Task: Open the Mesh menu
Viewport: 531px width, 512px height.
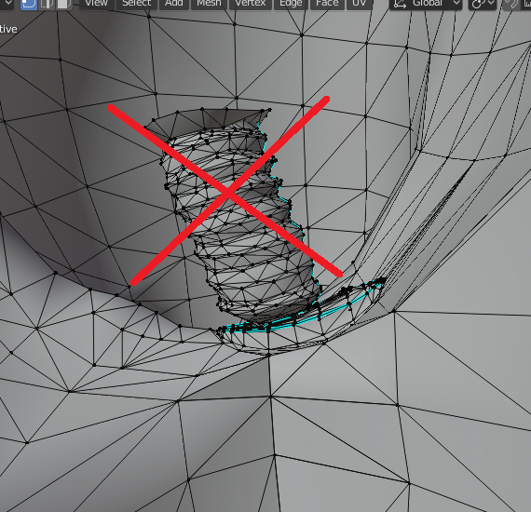Action: pos(209,4)
